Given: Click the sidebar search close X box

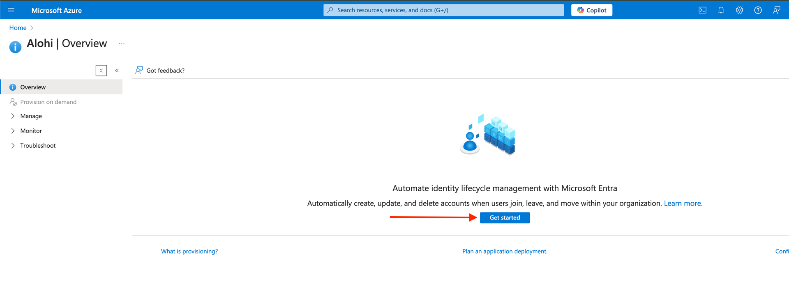Looking at the screenshot, I should coord(101,71).
